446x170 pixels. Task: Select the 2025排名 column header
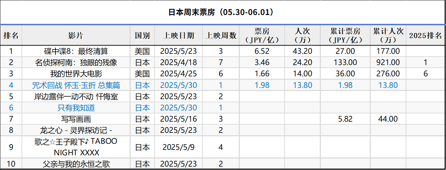(x=426, y=35)
